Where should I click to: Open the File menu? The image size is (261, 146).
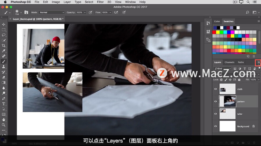[37, 2]
